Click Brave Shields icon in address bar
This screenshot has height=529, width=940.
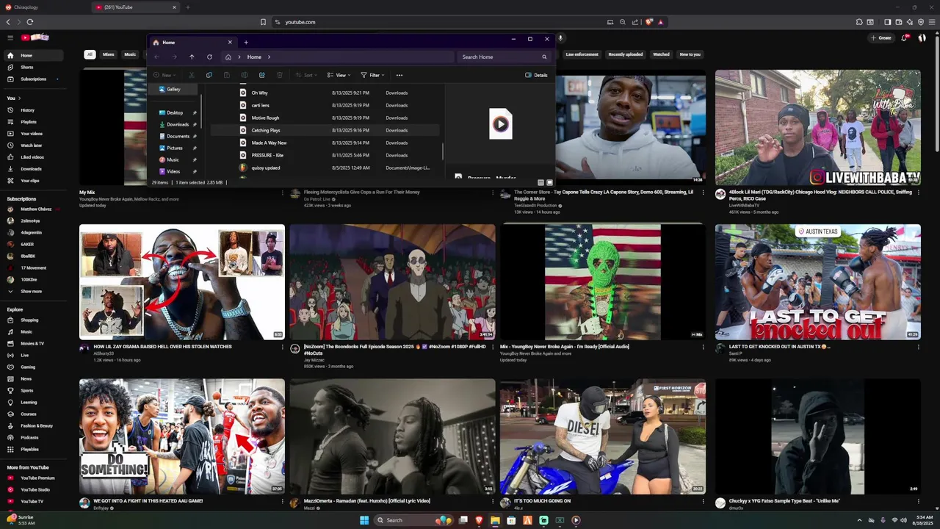point(648,22)
